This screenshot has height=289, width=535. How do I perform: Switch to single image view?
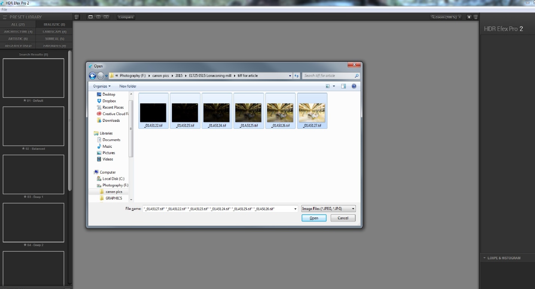tap(91, 17)
